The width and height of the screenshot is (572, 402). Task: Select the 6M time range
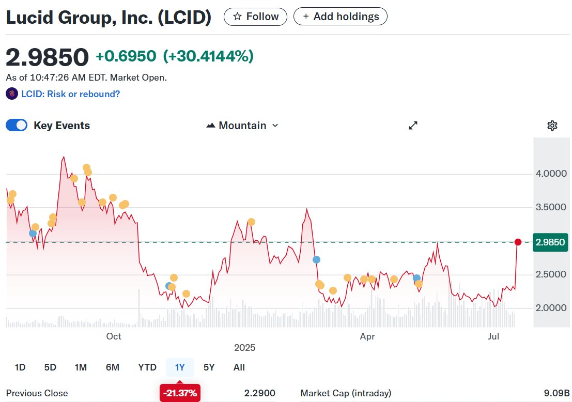[113, 367]
